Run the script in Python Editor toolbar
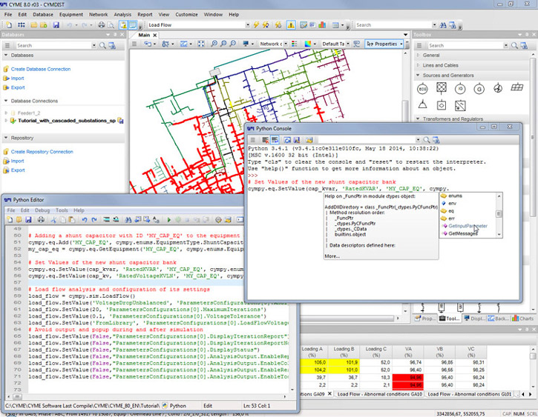The height and width of the screenshot is (417, 538). tap(169, 220)
